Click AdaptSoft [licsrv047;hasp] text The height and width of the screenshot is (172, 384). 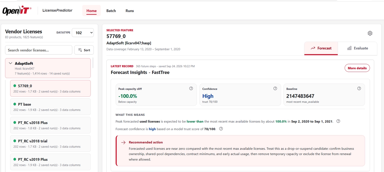[x=129, y=43]
